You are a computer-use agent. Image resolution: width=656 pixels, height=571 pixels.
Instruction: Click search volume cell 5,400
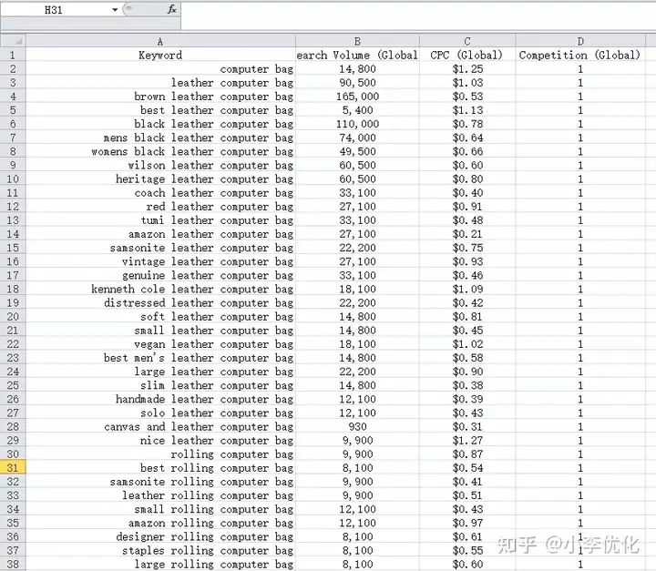(357, 110)
